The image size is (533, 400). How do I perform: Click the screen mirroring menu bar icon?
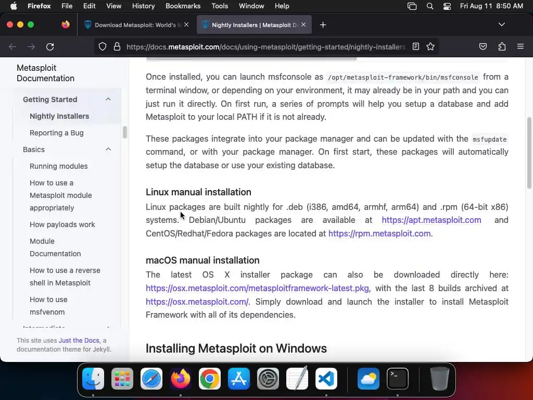[x=412, y=6]
